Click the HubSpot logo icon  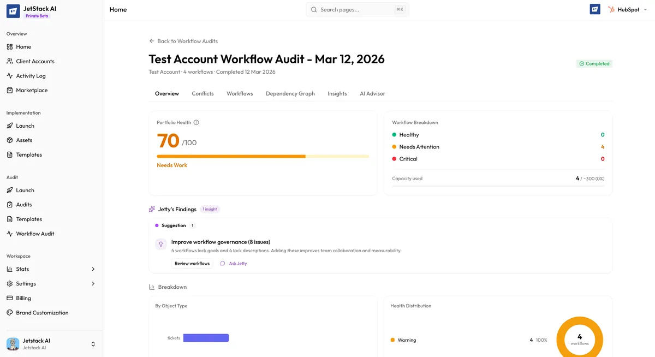coord(611,9)
